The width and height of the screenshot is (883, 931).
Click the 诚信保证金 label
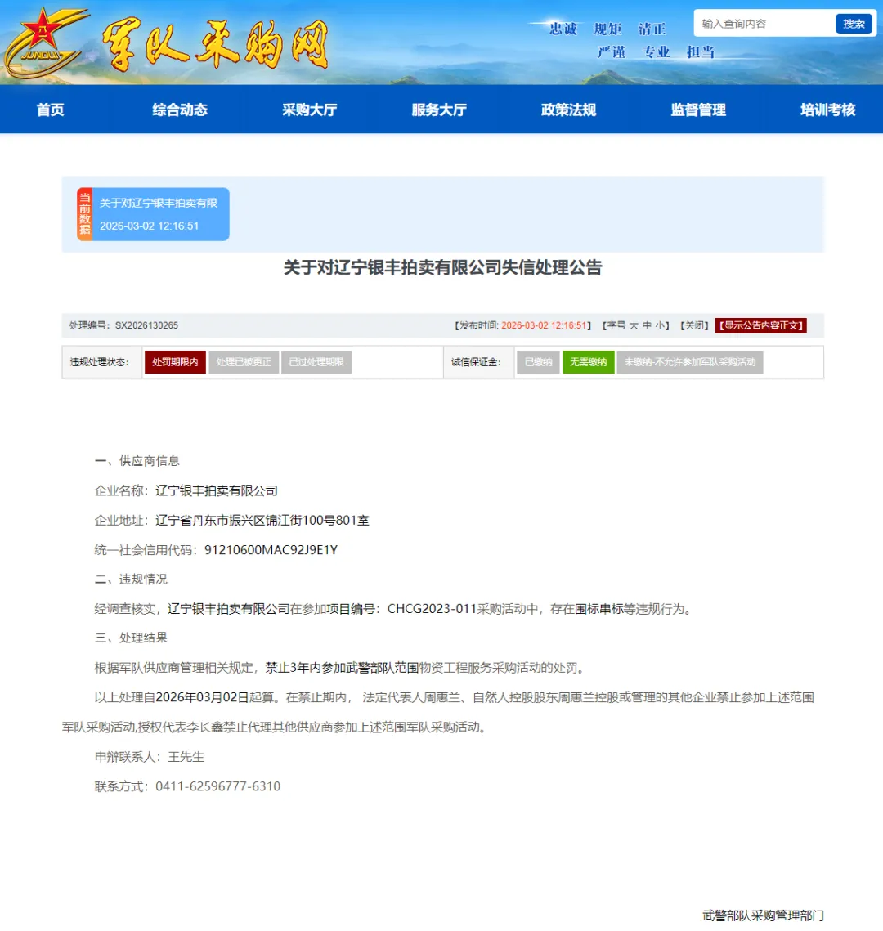coord(476,362)
